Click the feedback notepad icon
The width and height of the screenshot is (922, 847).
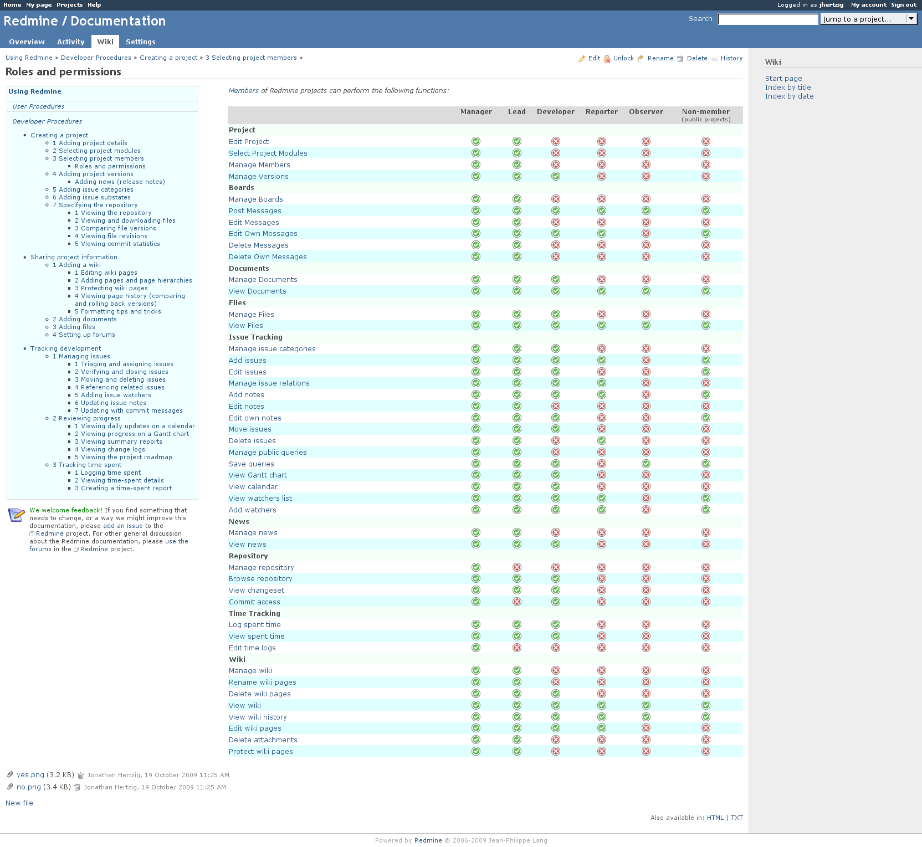coord(17,515)
